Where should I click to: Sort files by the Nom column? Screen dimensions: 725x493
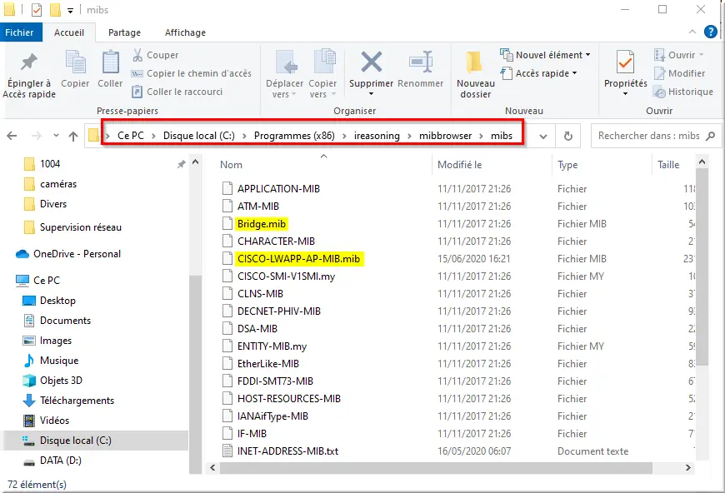pos(231,165)
